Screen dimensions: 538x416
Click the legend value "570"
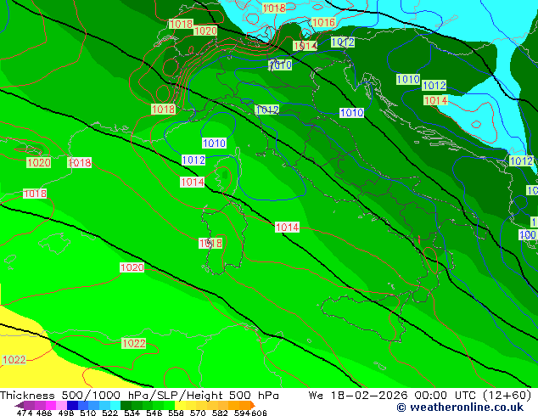tap(198, 413)
